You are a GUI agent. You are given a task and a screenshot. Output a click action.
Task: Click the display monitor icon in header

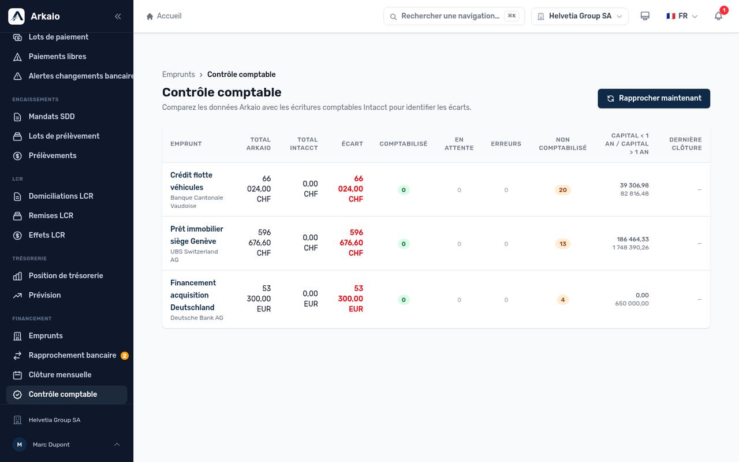coord(645,16)
